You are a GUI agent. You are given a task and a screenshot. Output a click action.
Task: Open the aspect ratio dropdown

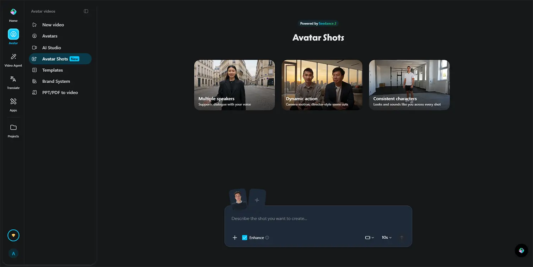pos(369,238)
